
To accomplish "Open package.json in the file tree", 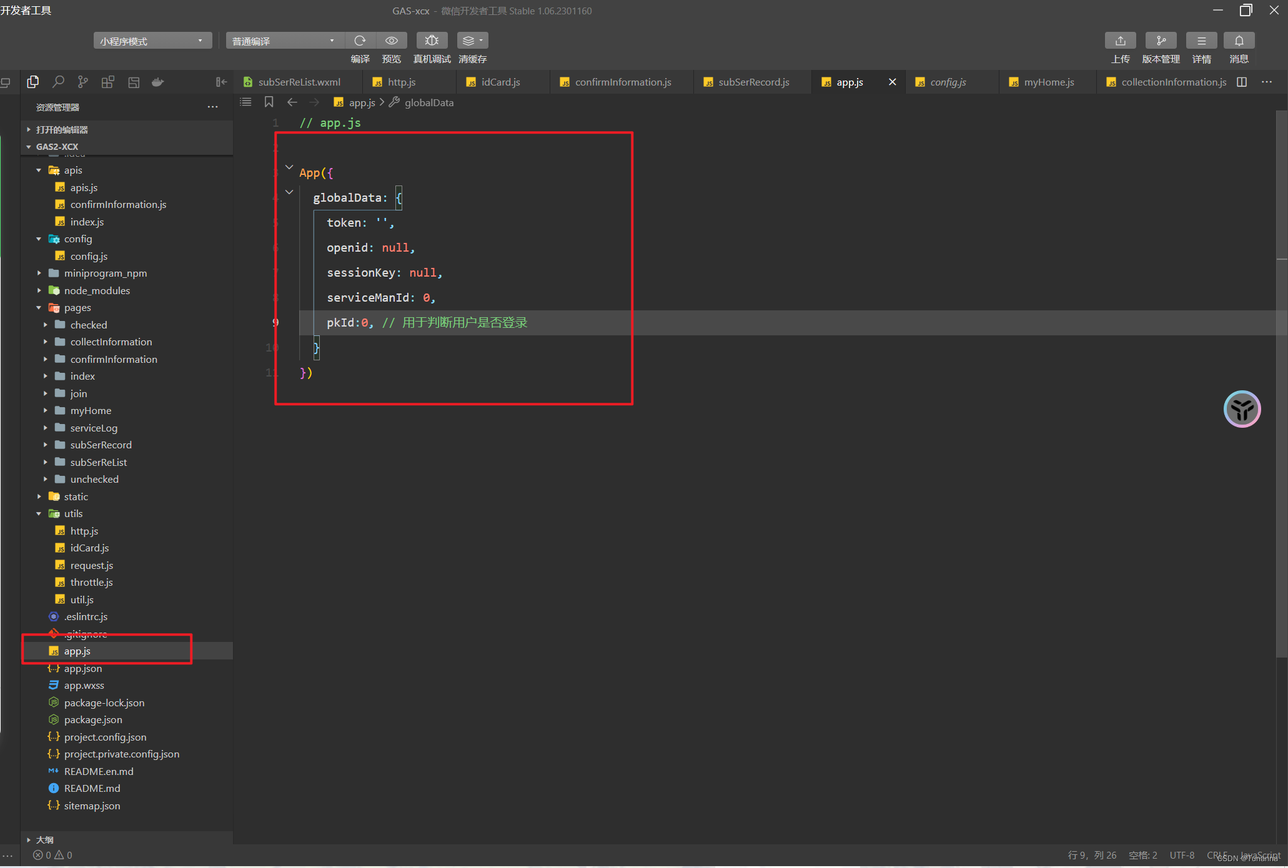I will 93,719.
